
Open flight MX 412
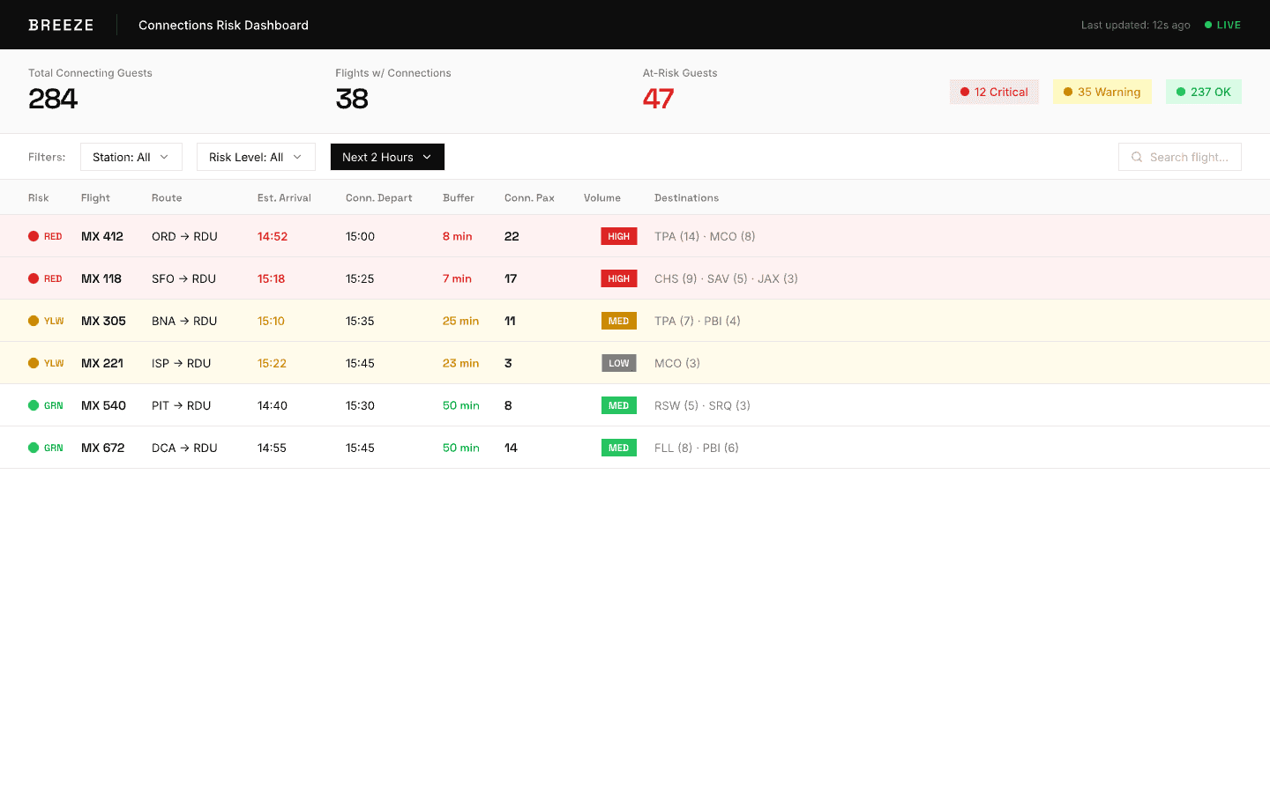pyautogui.click(x=102, y=236)
